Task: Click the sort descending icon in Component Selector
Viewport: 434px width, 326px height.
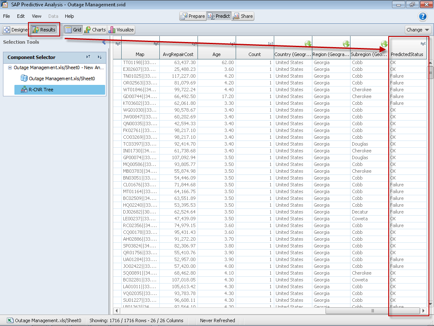Action: [100, 57]
